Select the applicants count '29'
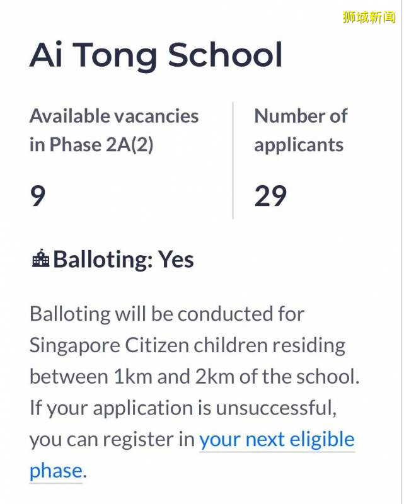404x504 pixels. 270,196
